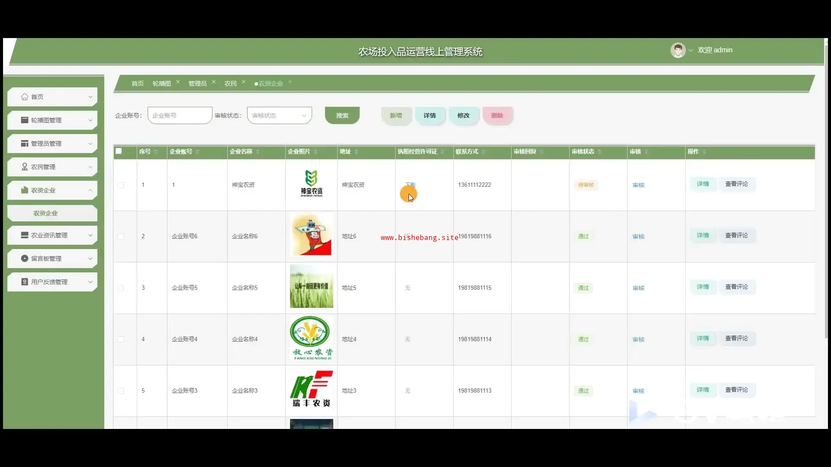Switch to the 农民 tab
Image resolution: width=831 pixels, height=467 pixels.
pos(230,83)
